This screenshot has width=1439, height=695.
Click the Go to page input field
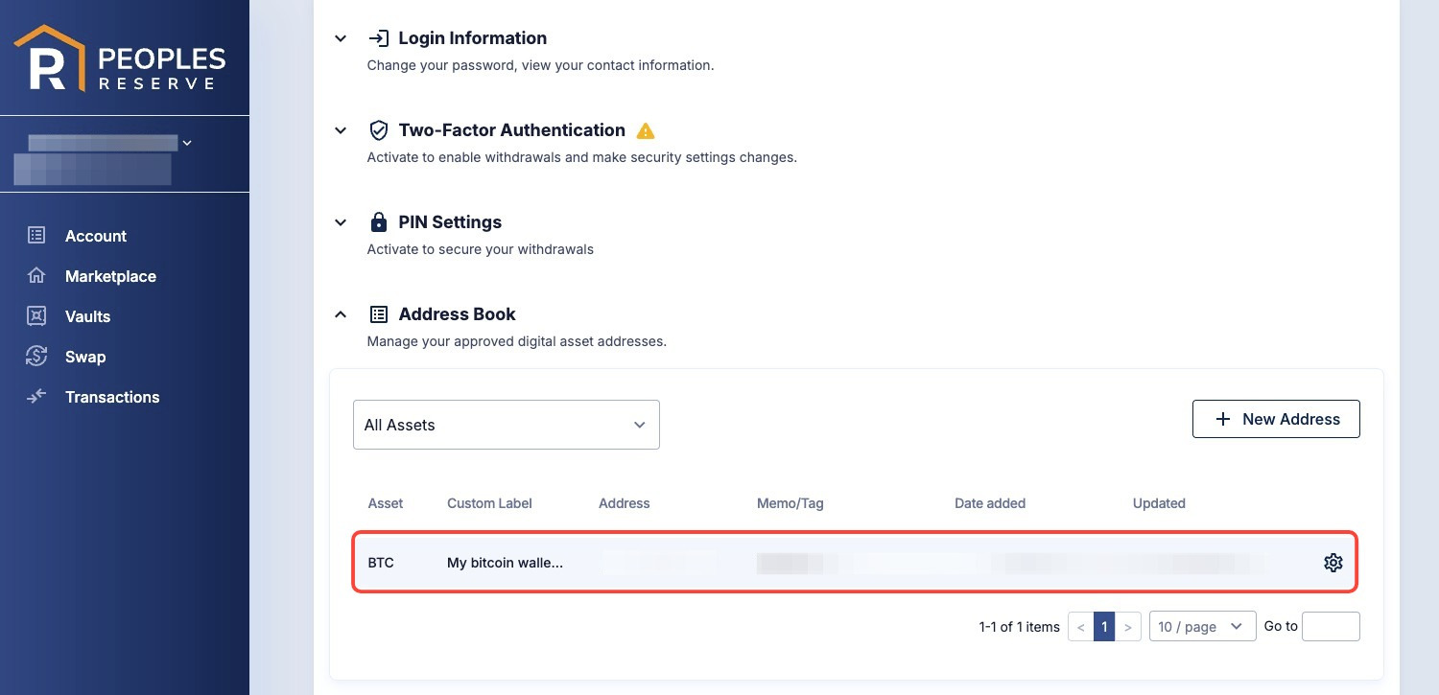pos(1331,626)
